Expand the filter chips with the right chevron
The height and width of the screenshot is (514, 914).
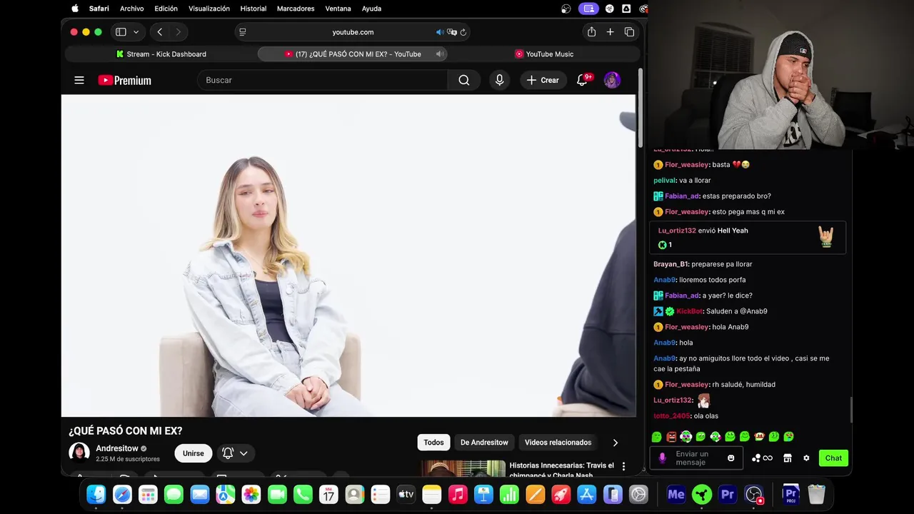tap(616, 443)
